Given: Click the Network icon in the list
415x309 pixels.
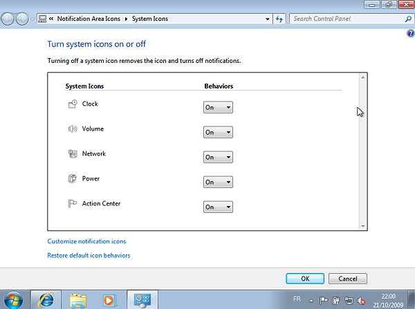Looking at the screenshot, I should (x=73, y=154).
